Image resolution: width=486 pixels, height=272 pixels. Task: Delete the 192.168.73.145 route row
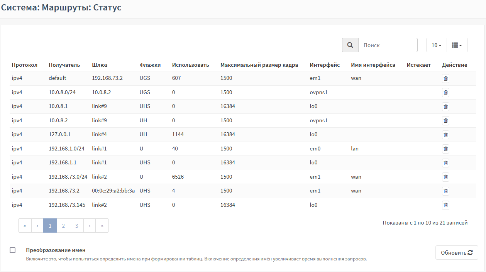pyautogui.click(x=445, y=205)
